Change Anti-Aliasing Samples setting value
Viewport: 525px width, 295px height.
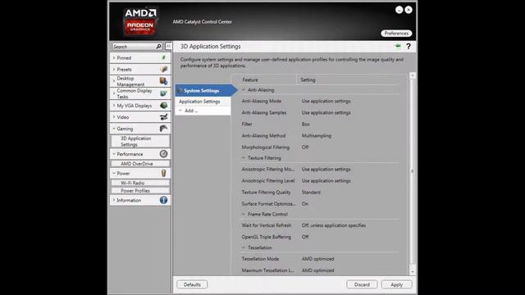[326, 113]
